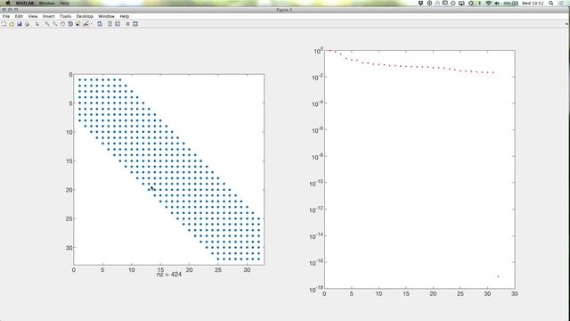
Task: Open the figure's Insert menu
Action: point(48,16)
